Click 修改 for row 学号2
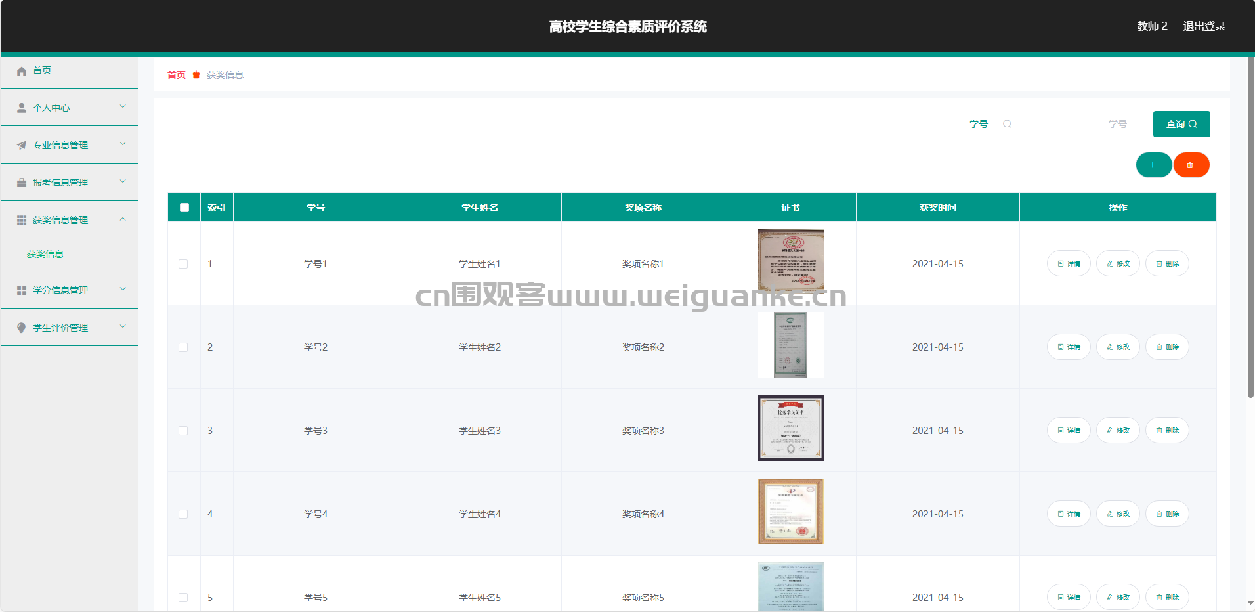The height and width of the screenshot is (612, 1255). tap(1118, 347)
